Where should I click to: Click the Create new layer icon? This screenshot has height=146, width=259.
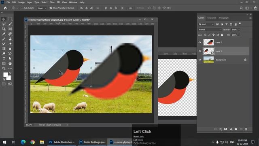click(x=241, y=129)
